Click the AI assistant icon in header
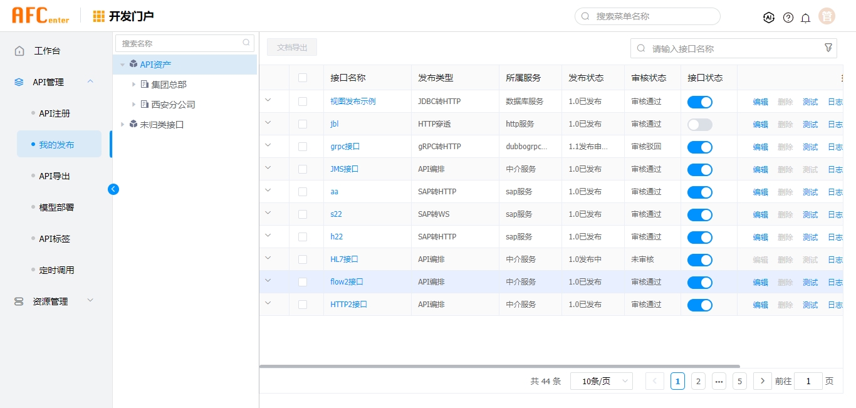The height and width of the screenshot is (408, 856). [769, 18]
